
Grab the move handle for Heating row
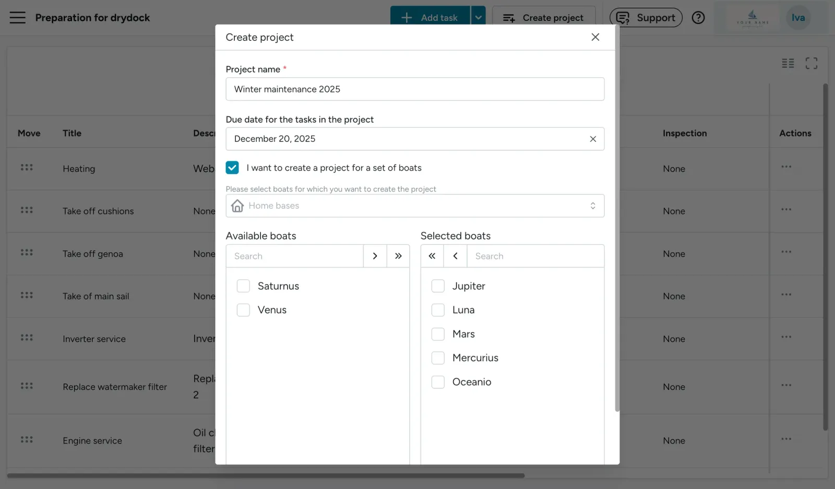pos(27,168)
